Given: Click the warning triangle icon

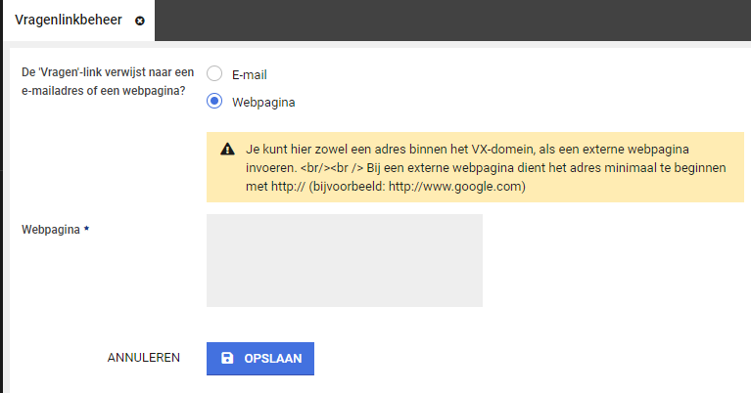Looking at the screenshot, I should [227, 150].
